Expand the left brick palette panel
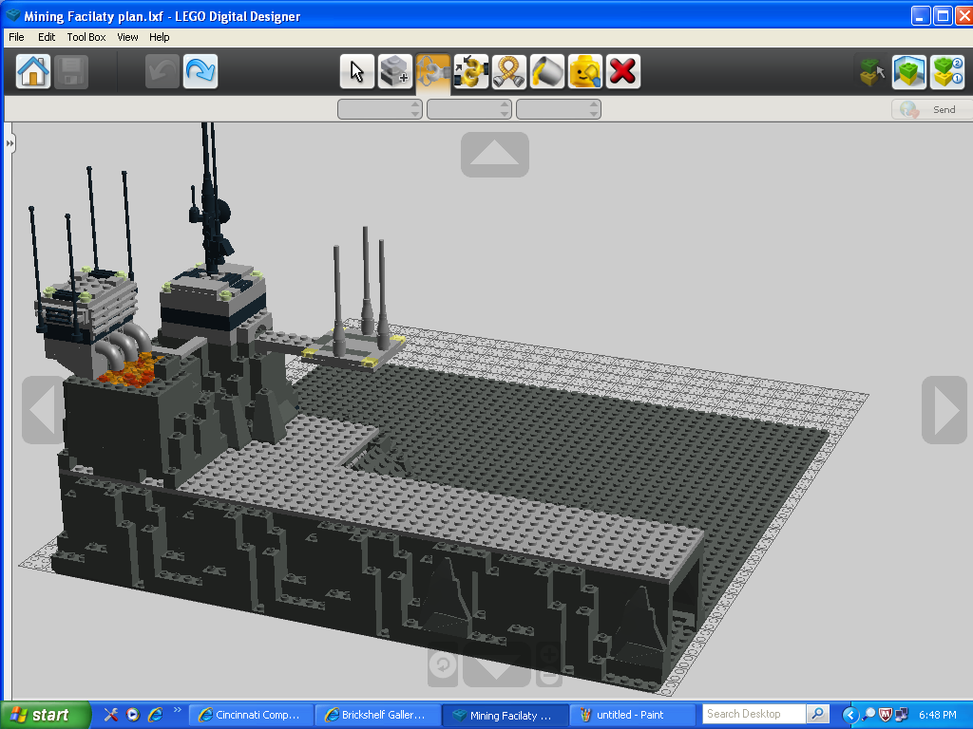The width and height of the screenshot is (973, 729). click(10, 142)
